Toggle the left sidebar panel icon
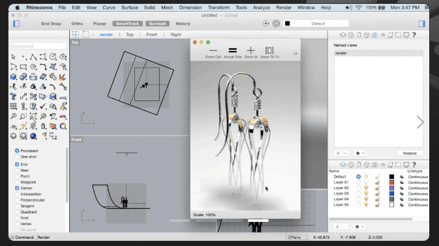 coord(16,23)
